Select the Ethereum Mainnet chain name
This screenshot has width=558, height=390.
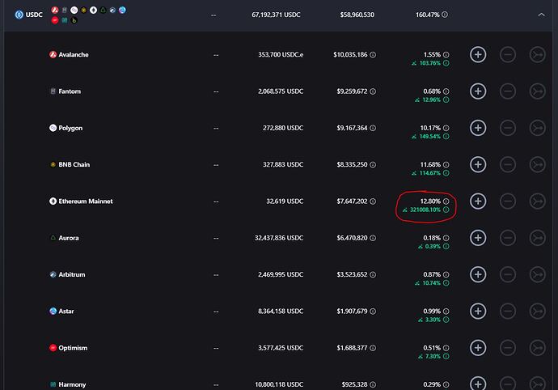pyautogui.click(x=86, y=201)
